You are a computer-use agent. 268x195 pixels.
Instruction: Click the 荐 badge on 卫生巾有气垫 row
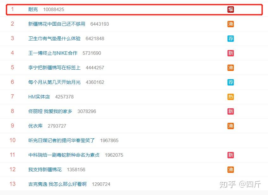[231, 39]
